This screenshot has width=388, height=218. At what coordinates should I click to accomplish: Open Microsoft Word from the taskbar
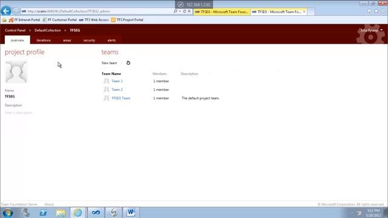(131, 213)
